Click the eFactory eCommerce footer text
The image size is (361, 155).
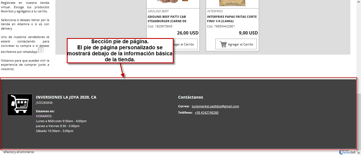(x=19, y=152)
